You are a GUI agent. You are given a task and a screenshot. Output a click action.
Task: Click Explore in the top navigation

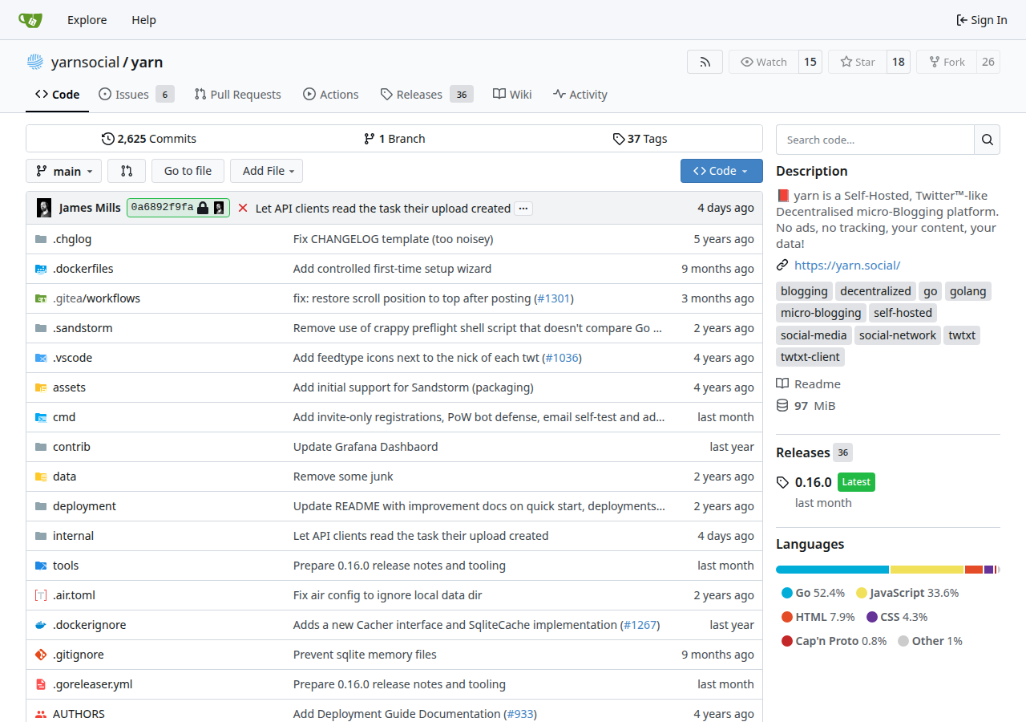point(87,20)
